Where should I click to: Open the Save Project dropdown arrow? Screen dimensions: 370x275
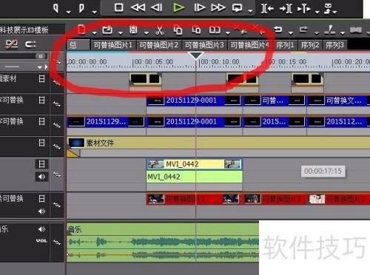[147, 33]
